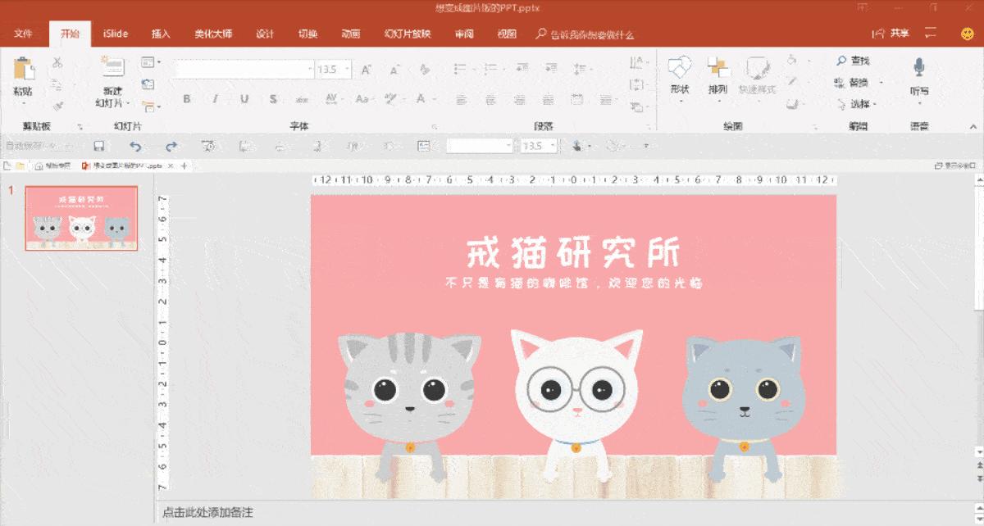The width and height of the screenshot is (984, 526).
Task: Click the Share button
Action: 892,34
